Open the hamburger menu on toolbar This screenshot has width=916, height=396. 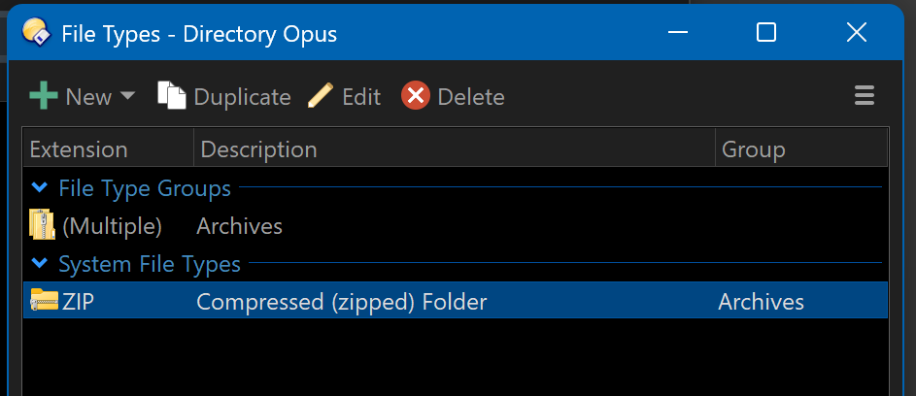click(x=864, y=96)
